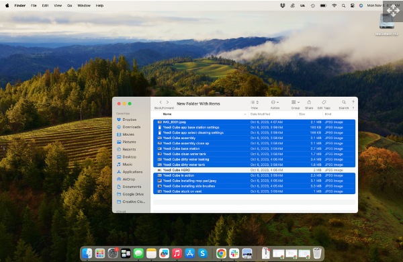Open the View menu in menu bar
403x262 pixels.
58,5
